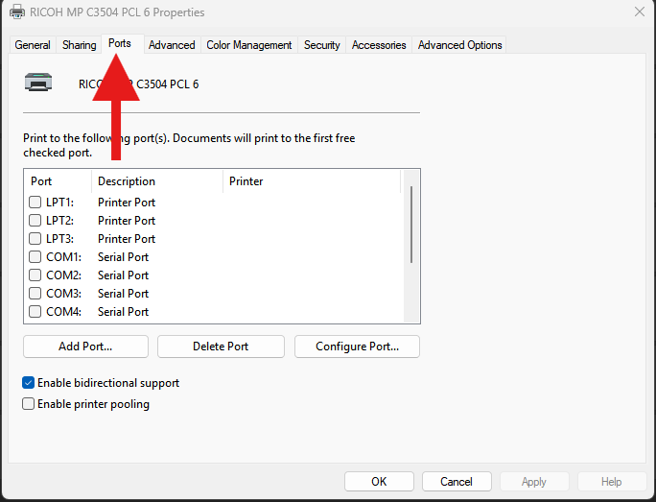Confirm with the OK button
The width and height of the screenshot is (656, 502).
tap(379, 482)
